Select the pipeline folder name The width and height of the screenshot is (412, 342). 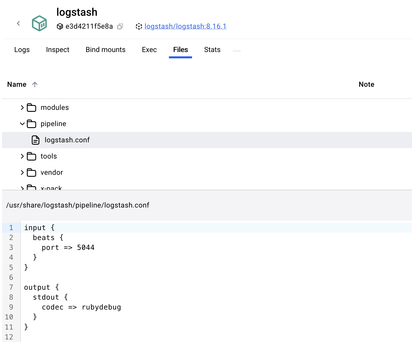pyautogui.click(x=53, y=124)
